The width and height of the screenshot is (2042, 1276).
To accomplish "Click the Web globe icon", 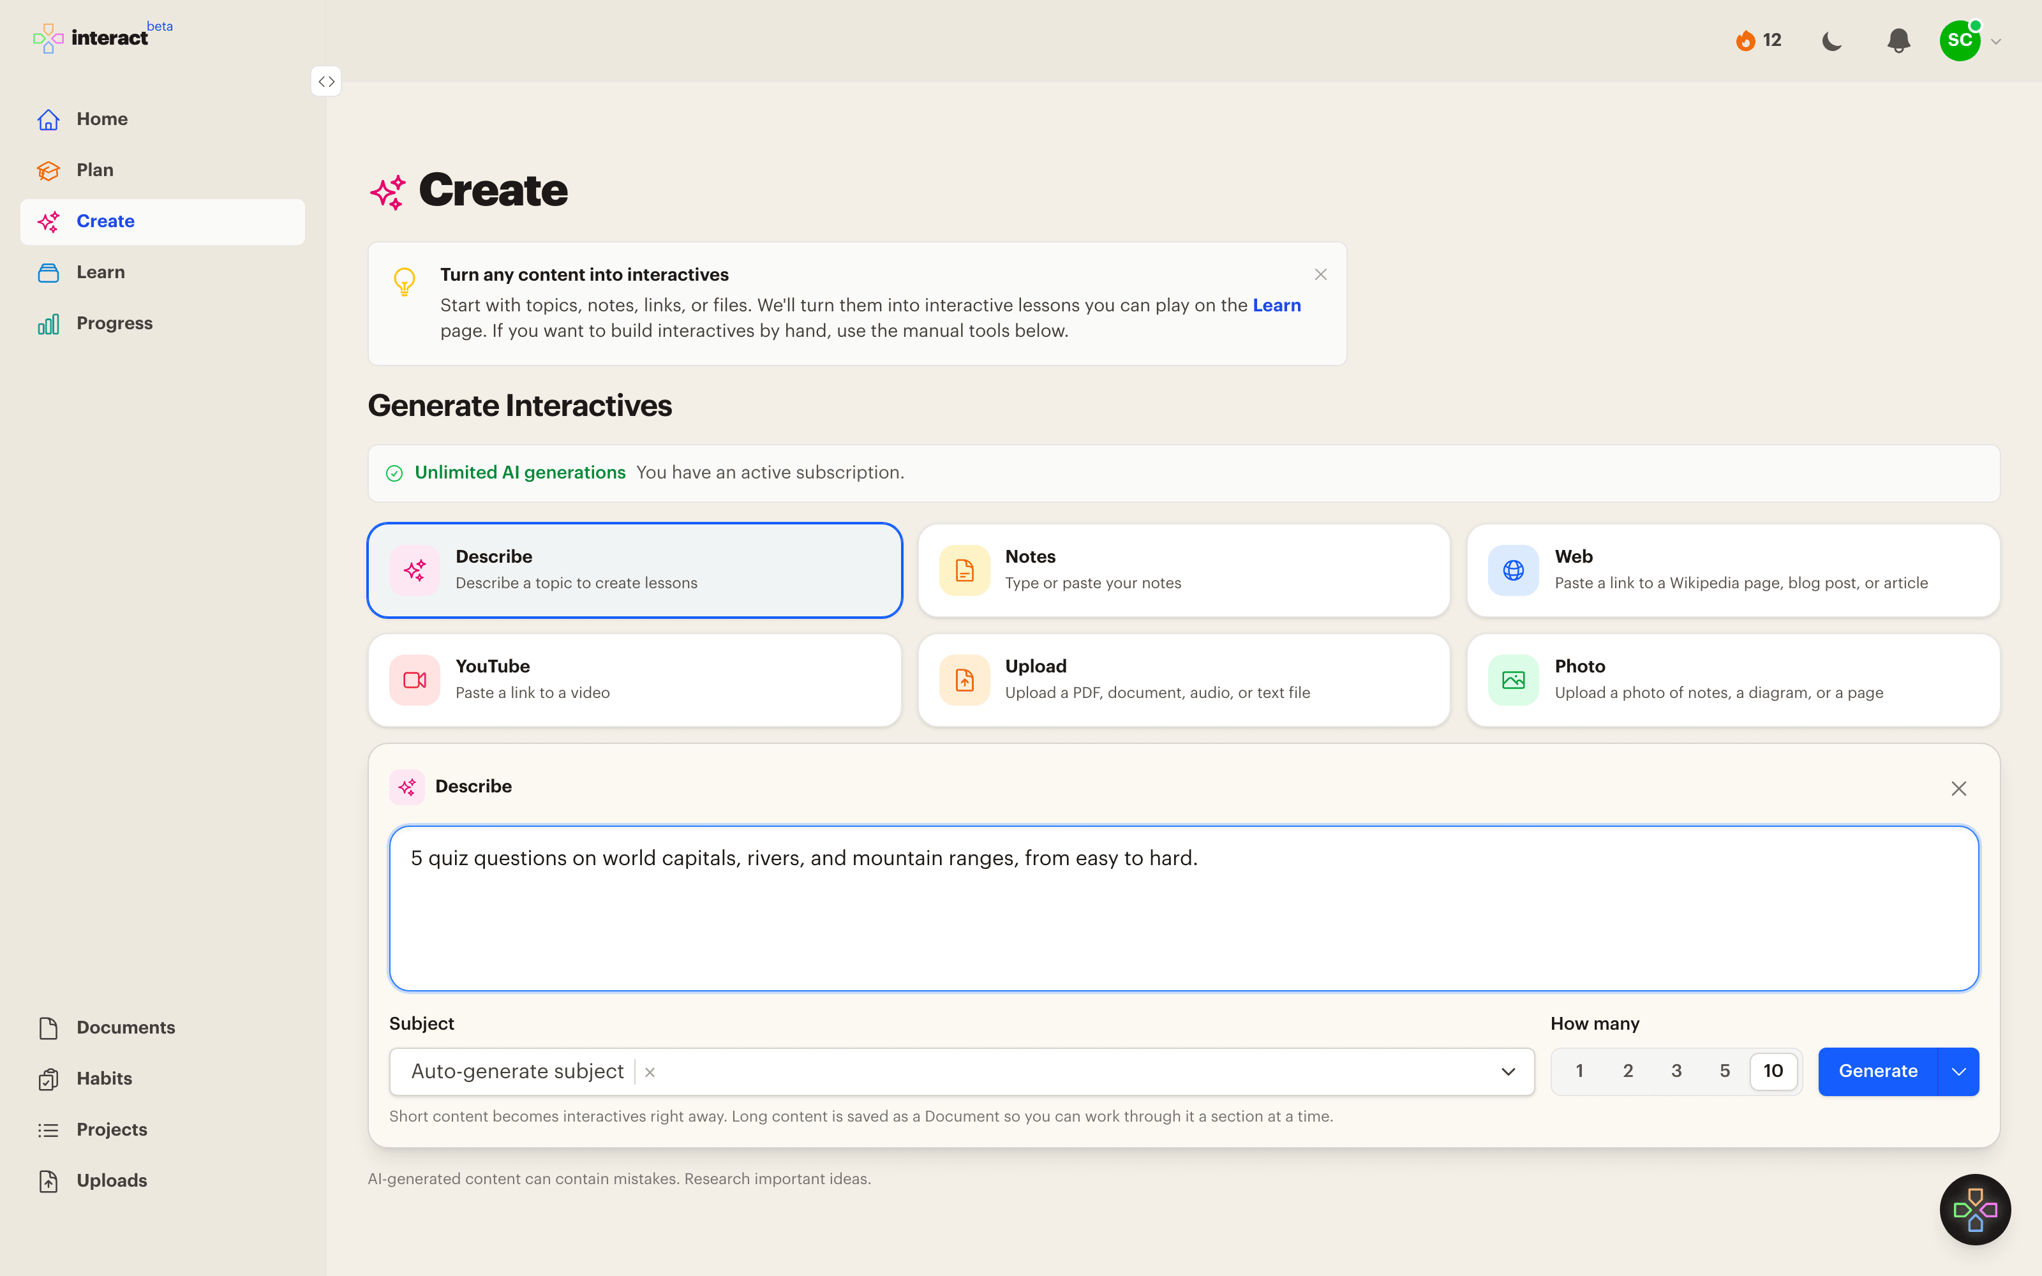I will click(x=1514, y=570).
